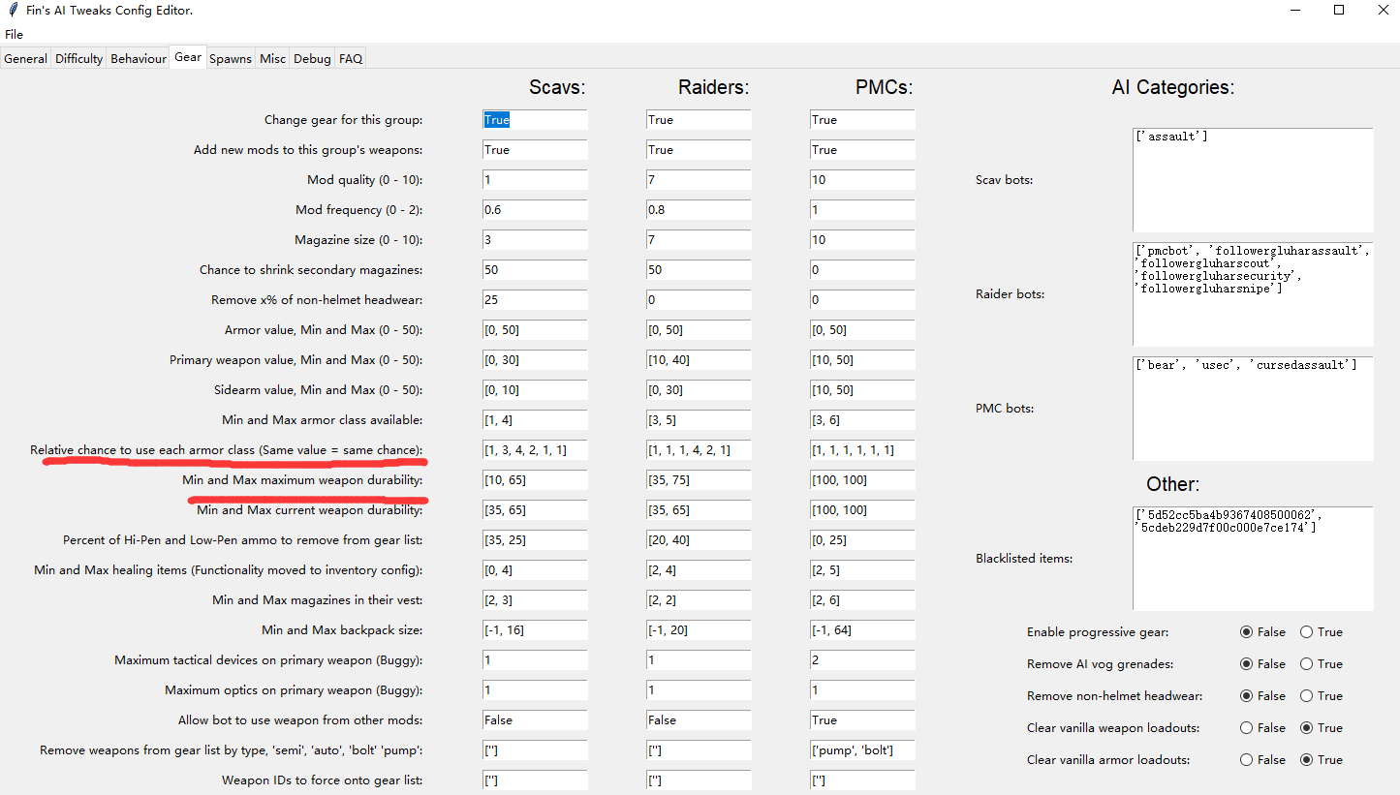Select True for Remove non-helmet headwear
Image resolution: width=1400 pixels, height=795 pixels.
[x=1306, y=696]
